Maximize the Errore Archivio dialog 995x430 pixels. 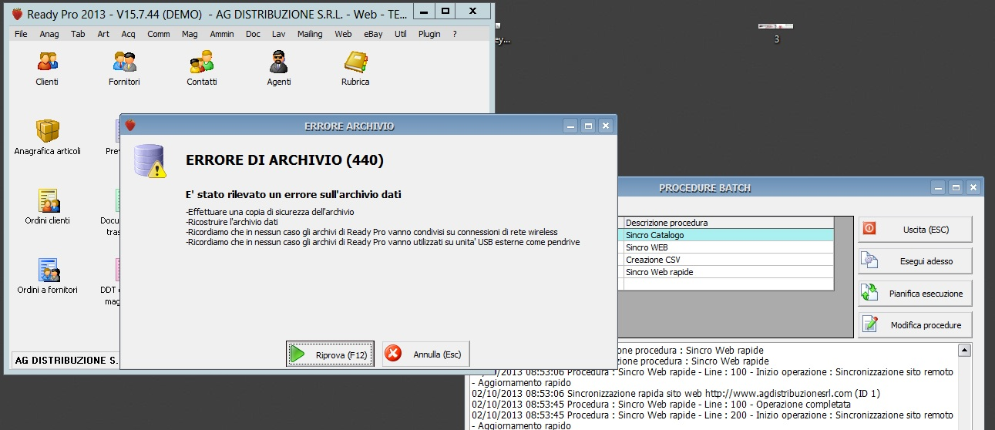[588, 125]
